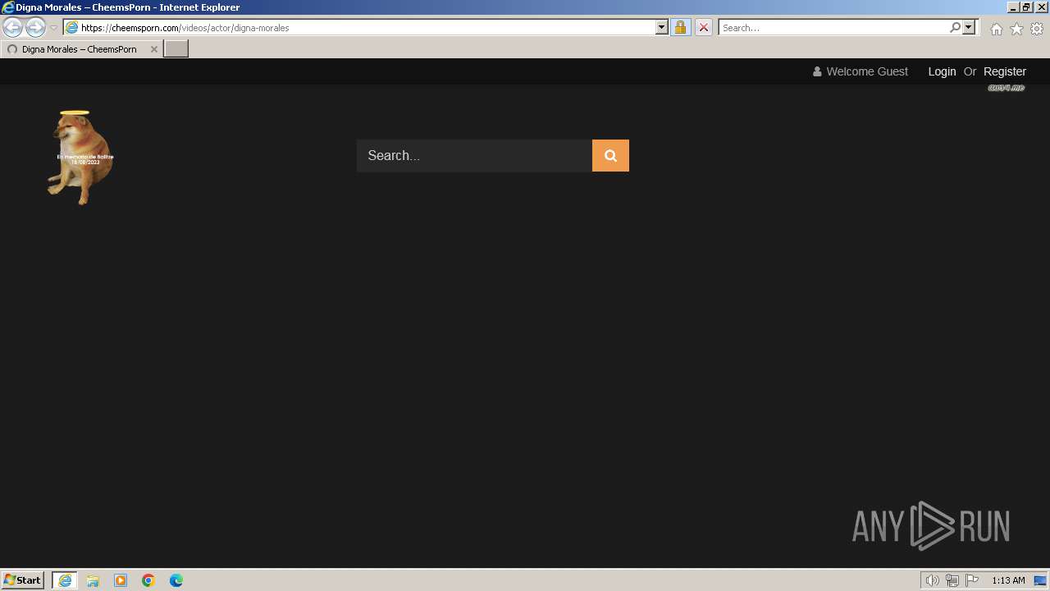Stop page loading with the red X
This screenshot has width=1050, height=591.
[703, 27]
